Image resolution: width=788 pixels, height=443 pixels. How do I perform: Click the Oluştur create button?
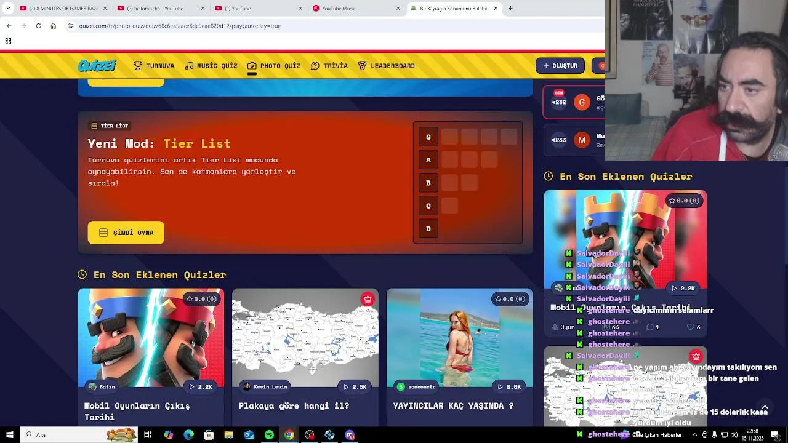560,66
